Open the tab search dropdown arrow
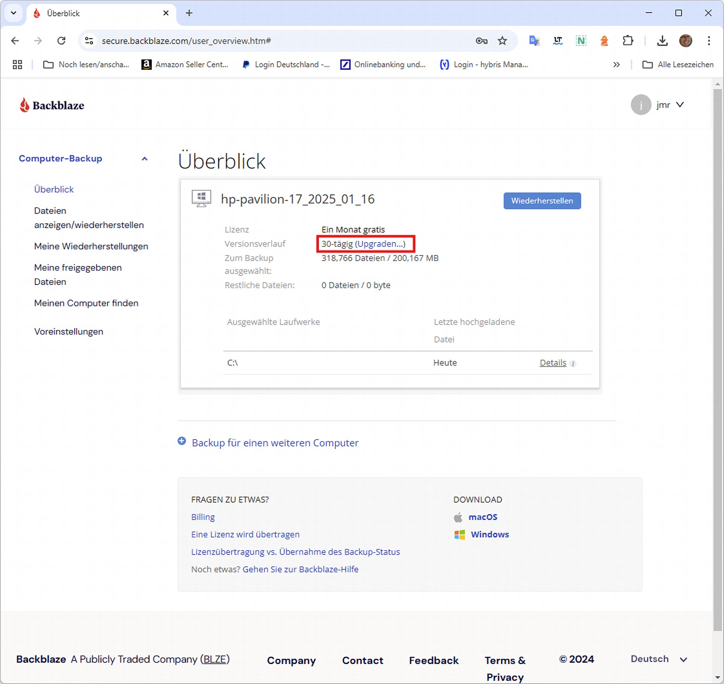Screen dimensions: 724x684 pyautogui.click(x=13, y=13)
